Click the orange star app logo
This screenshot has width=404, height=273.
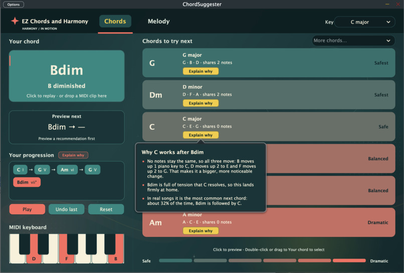[15, 21]
